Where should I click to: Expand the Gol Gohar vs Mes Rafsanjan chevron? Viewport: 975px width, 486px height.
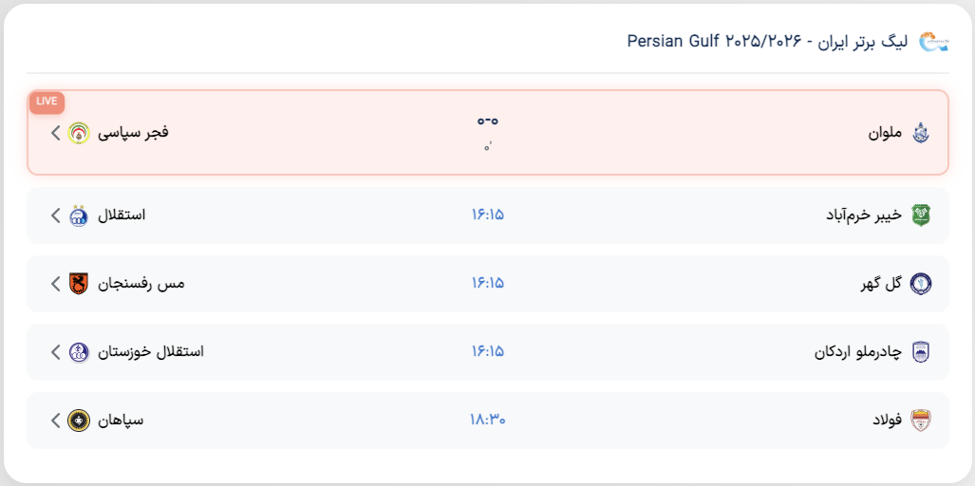(55, 283)
